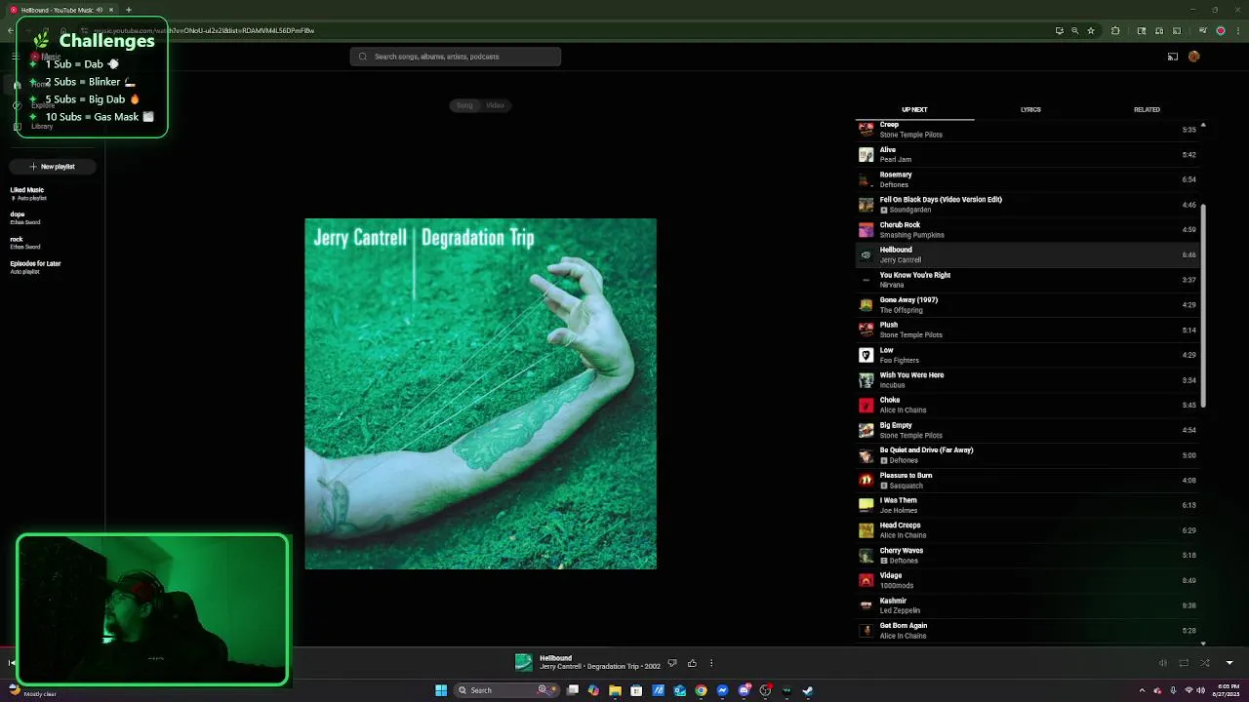Toggle shuffle in player bar

point(1205,663)
